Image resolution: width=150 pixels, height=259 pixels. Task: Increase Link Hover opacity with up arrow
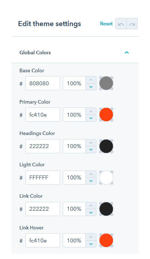pyautogui.click(x=91, y=237)
